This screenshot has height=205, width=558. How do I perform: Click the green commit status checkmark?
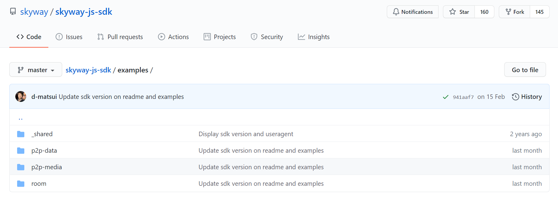point(446,97)
